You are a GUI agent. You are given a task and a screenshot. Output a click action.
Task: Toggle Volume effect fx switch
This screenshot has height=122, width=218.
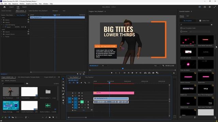coord(4,32)
